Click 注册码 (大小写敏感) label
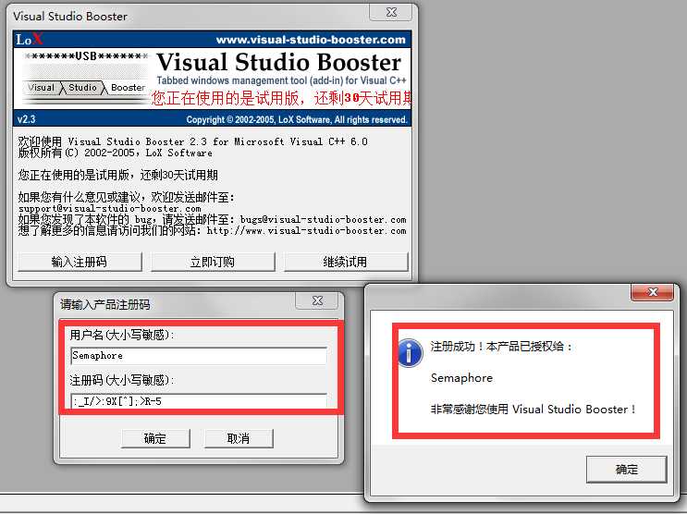The image size is (687, 514). (x=122, y=380)
